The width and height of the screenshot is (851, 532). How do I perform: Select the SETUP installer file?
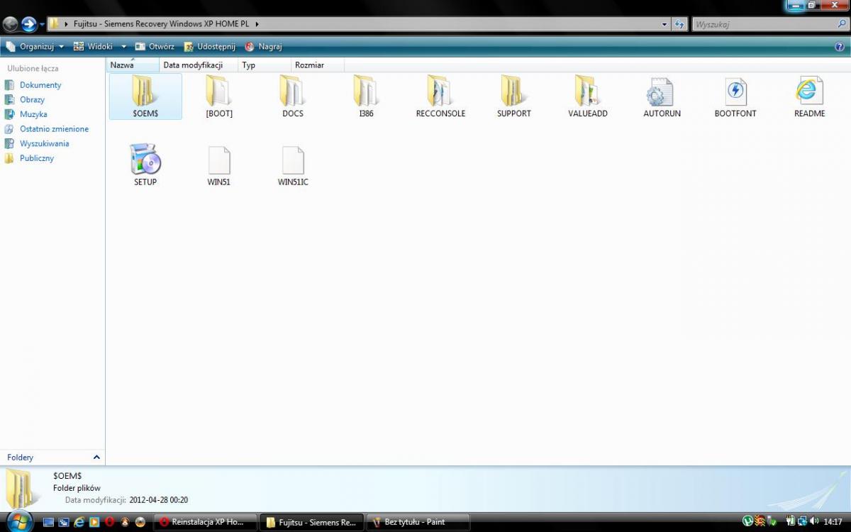tap(145, 165)
